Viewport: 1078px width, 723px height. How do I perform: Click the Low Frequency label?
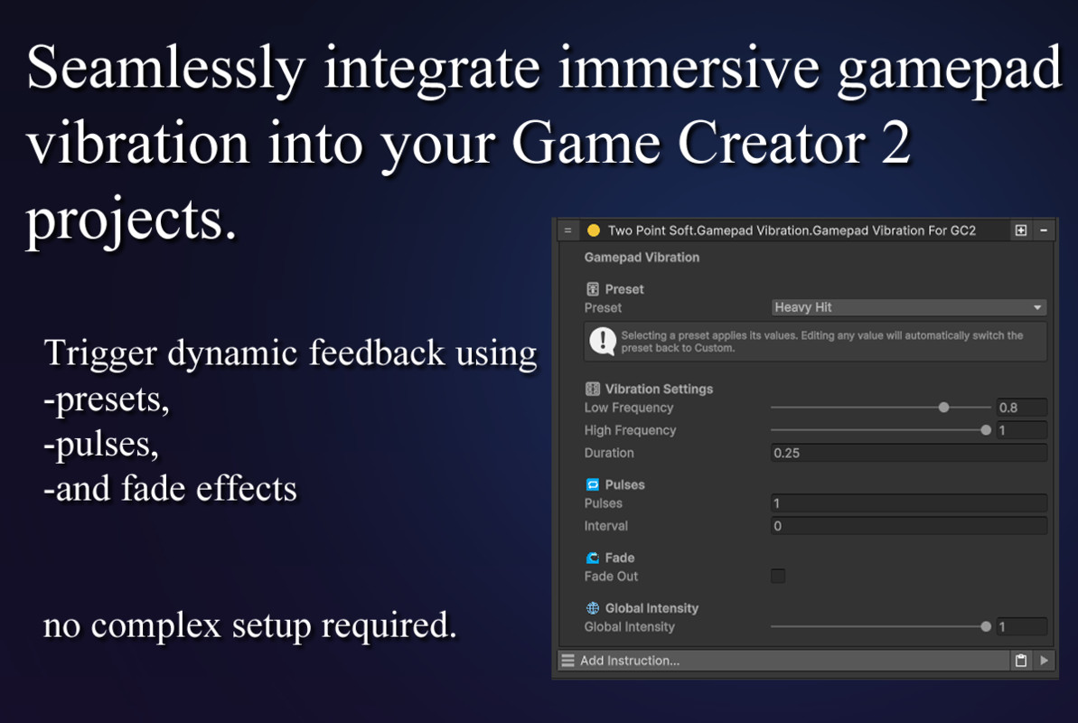point(628,408)
